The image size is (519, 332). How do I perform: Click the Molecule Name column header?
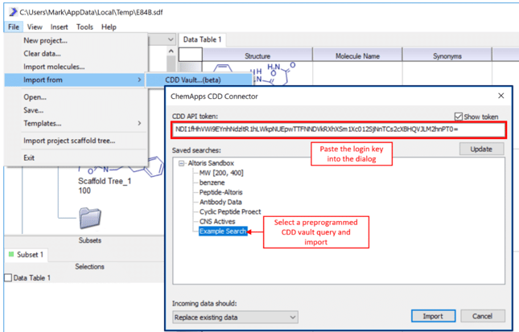pos(357,56)
